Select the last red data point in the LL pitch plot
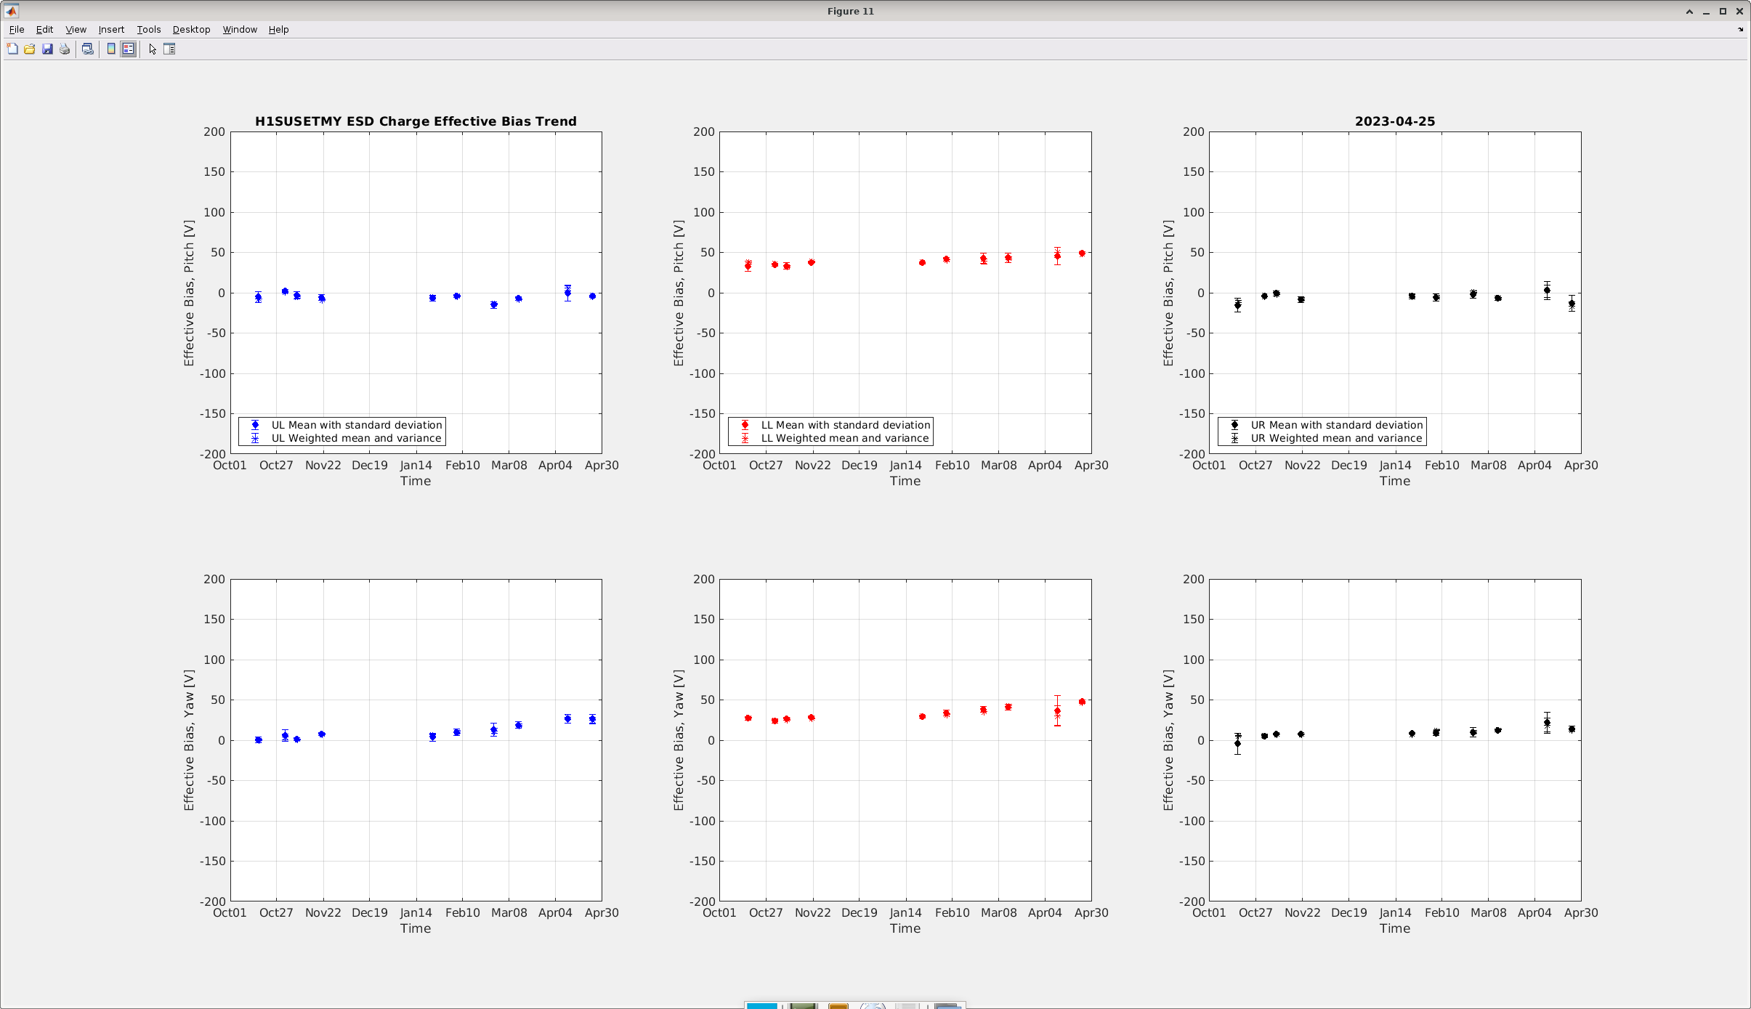Viewport: 1751px width, 1009px height. coord(1082,254)
